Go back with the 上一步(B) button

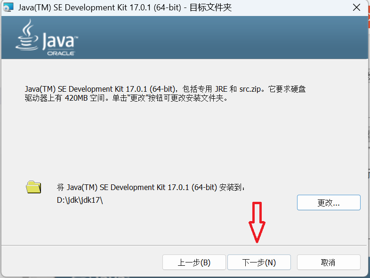click(194, 262)
